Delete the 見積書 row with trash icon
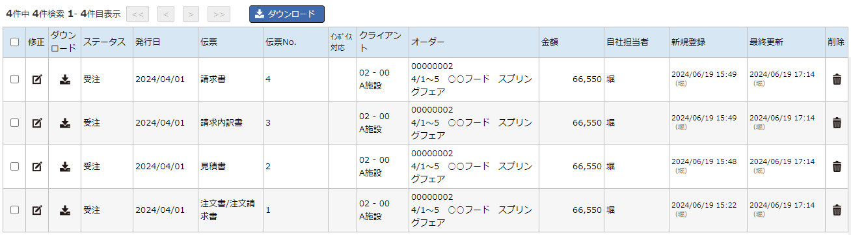 pyautogui.click(x=837, y=167)
